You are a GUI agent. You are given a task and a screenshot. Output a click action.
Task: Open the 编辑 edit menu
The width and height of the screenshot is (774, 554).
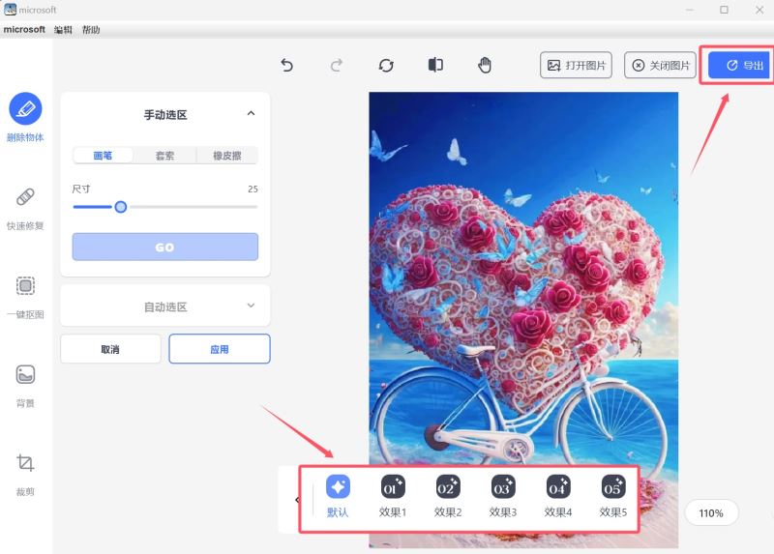(x=63, y=30)
